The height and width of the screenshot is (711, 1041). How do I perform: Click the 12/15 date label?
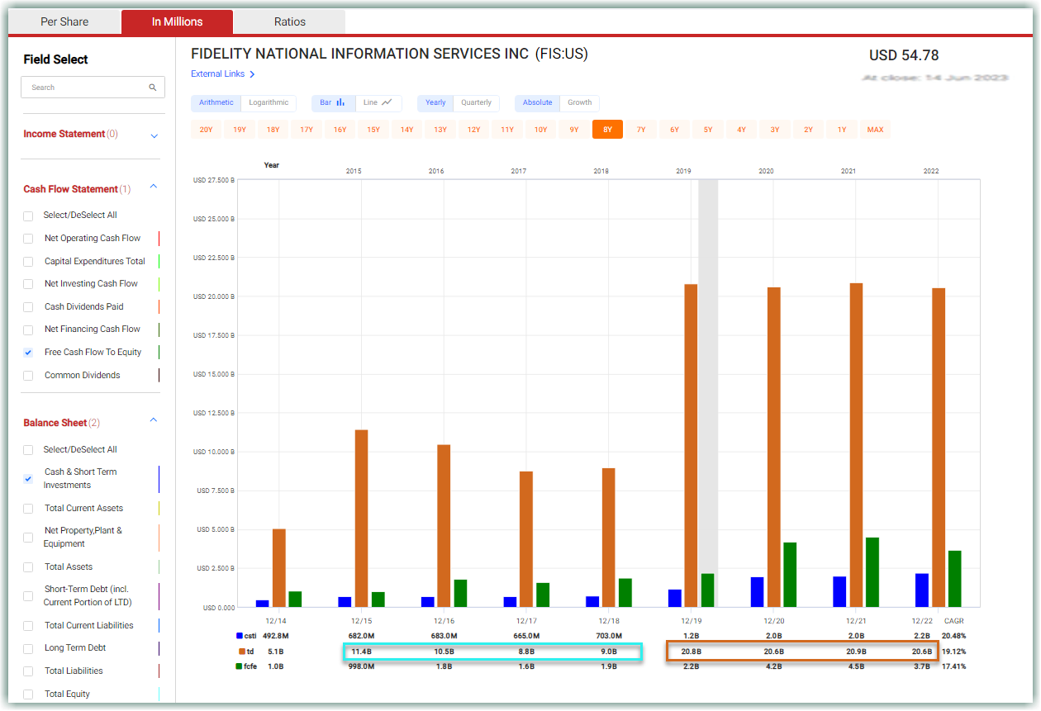click(x=361, y=621)
